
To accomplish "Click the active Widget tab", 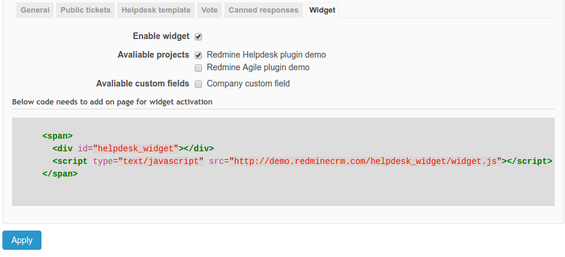I will pyautogui.click(x=322, y=10).
